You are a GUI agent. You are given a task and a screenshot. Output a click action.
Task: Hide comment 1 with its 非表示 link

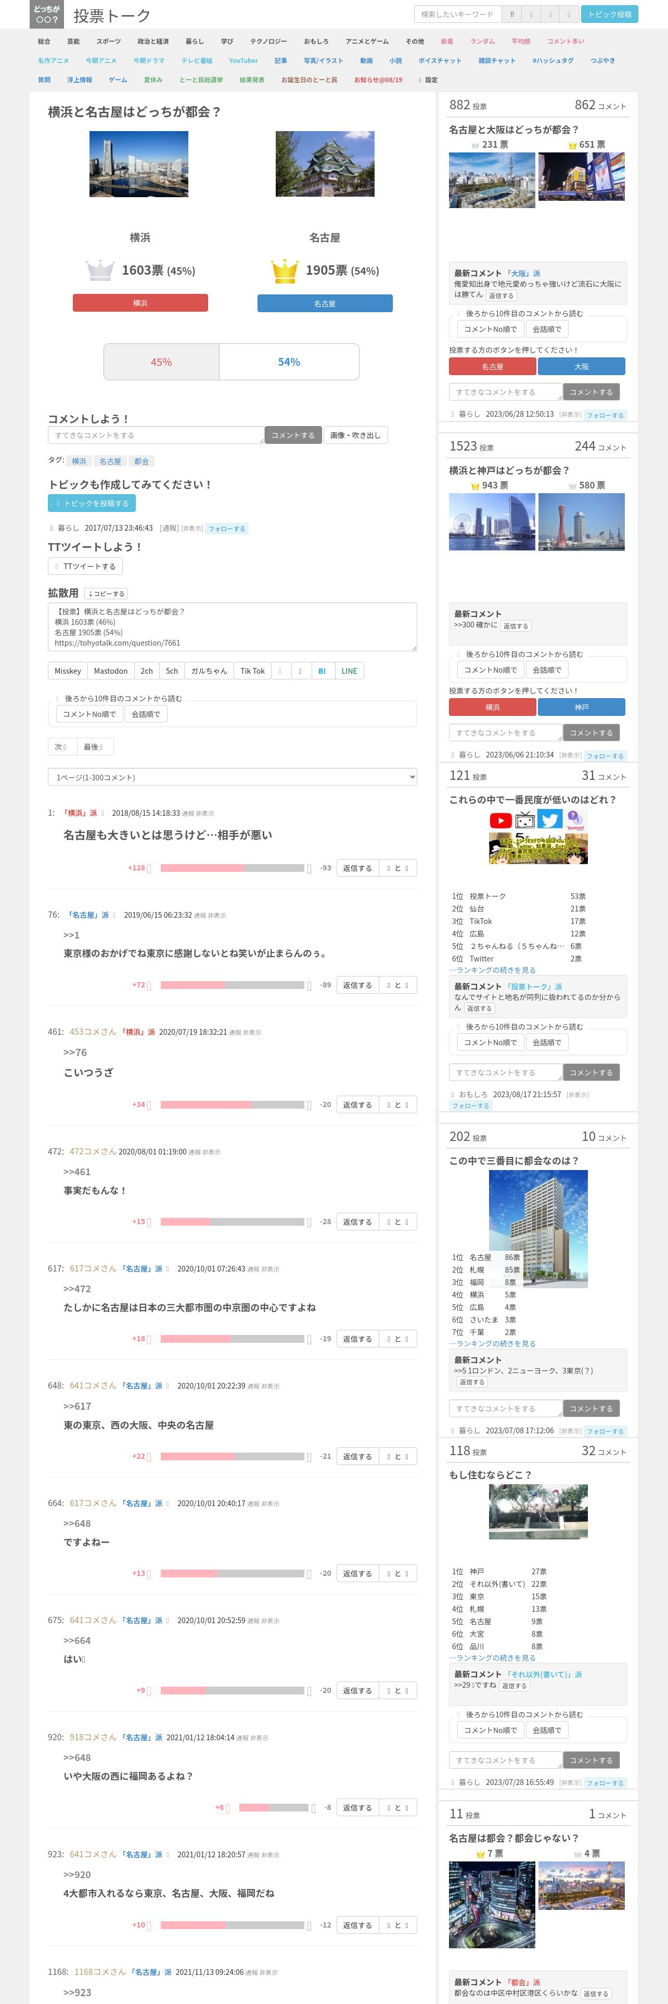(x=204, y=813)
